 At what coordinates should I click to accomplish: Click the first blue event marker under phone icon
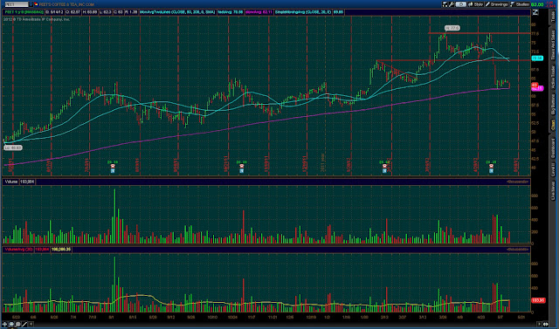[x=113, y=171]
